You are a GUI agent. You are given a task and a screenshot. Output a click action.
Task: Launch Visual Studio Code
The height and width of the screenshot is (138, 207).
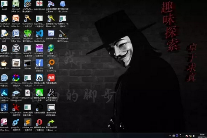coord(39,36)
